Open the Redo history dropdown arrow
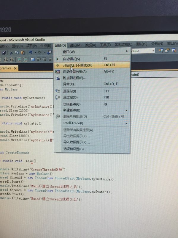Screen dimensions: 178x238 coord(45,53)
